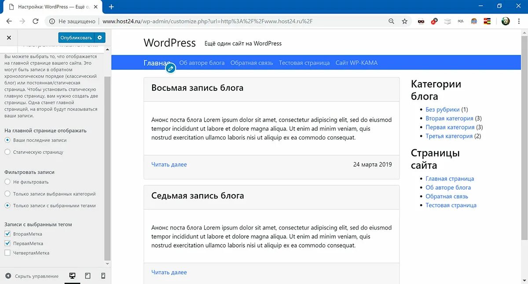Select Не фильтровать option
Image resolution: width=528 pixels, height=284 pixels.
(7, 182)
